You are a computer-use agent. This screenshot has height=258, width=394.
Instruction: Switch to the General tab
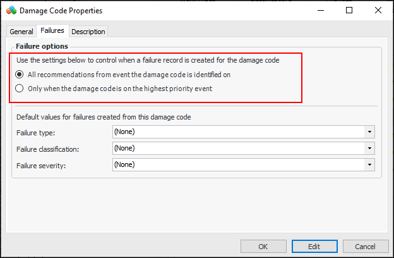coord(21,32)
